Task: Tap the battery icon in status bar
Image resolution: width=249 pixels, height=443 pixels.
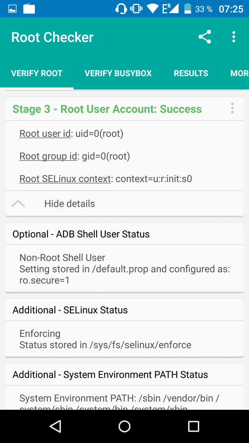Action: pos(188,9)
